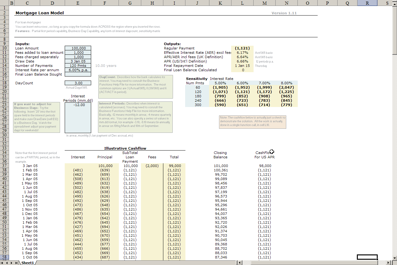Image resolution: width=397 pixels, height=265 pixels.
Task: Click the horizontal scrollbar left arrow
Action: (240, 263)
